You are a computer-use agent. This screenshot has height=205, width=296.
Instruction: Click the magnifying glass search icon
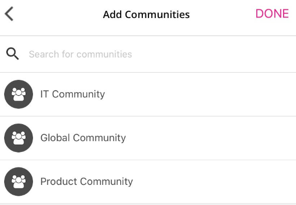pyautogui.click(x=12, y=54)
